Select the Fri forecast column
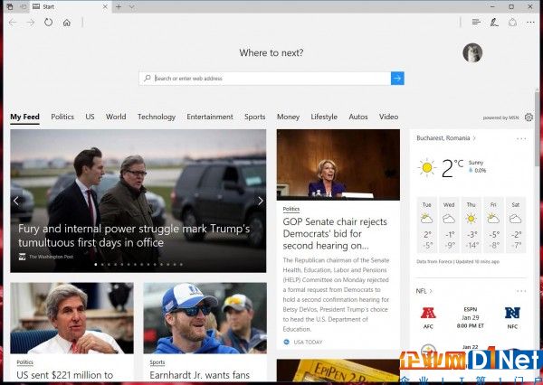The width and height of the screenshot is (543, 385). point(493,225)
